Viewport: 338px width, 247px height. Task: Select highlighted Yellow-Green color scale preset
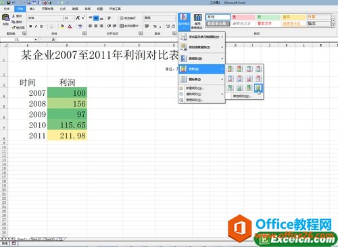(x=258, y=88)
